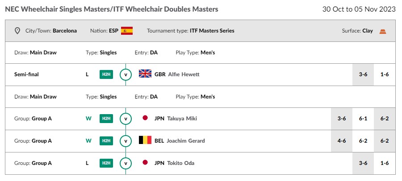Open H2H for the Alfie Hewett match
This screenshot has width=402, height=181.
(106, 74)
